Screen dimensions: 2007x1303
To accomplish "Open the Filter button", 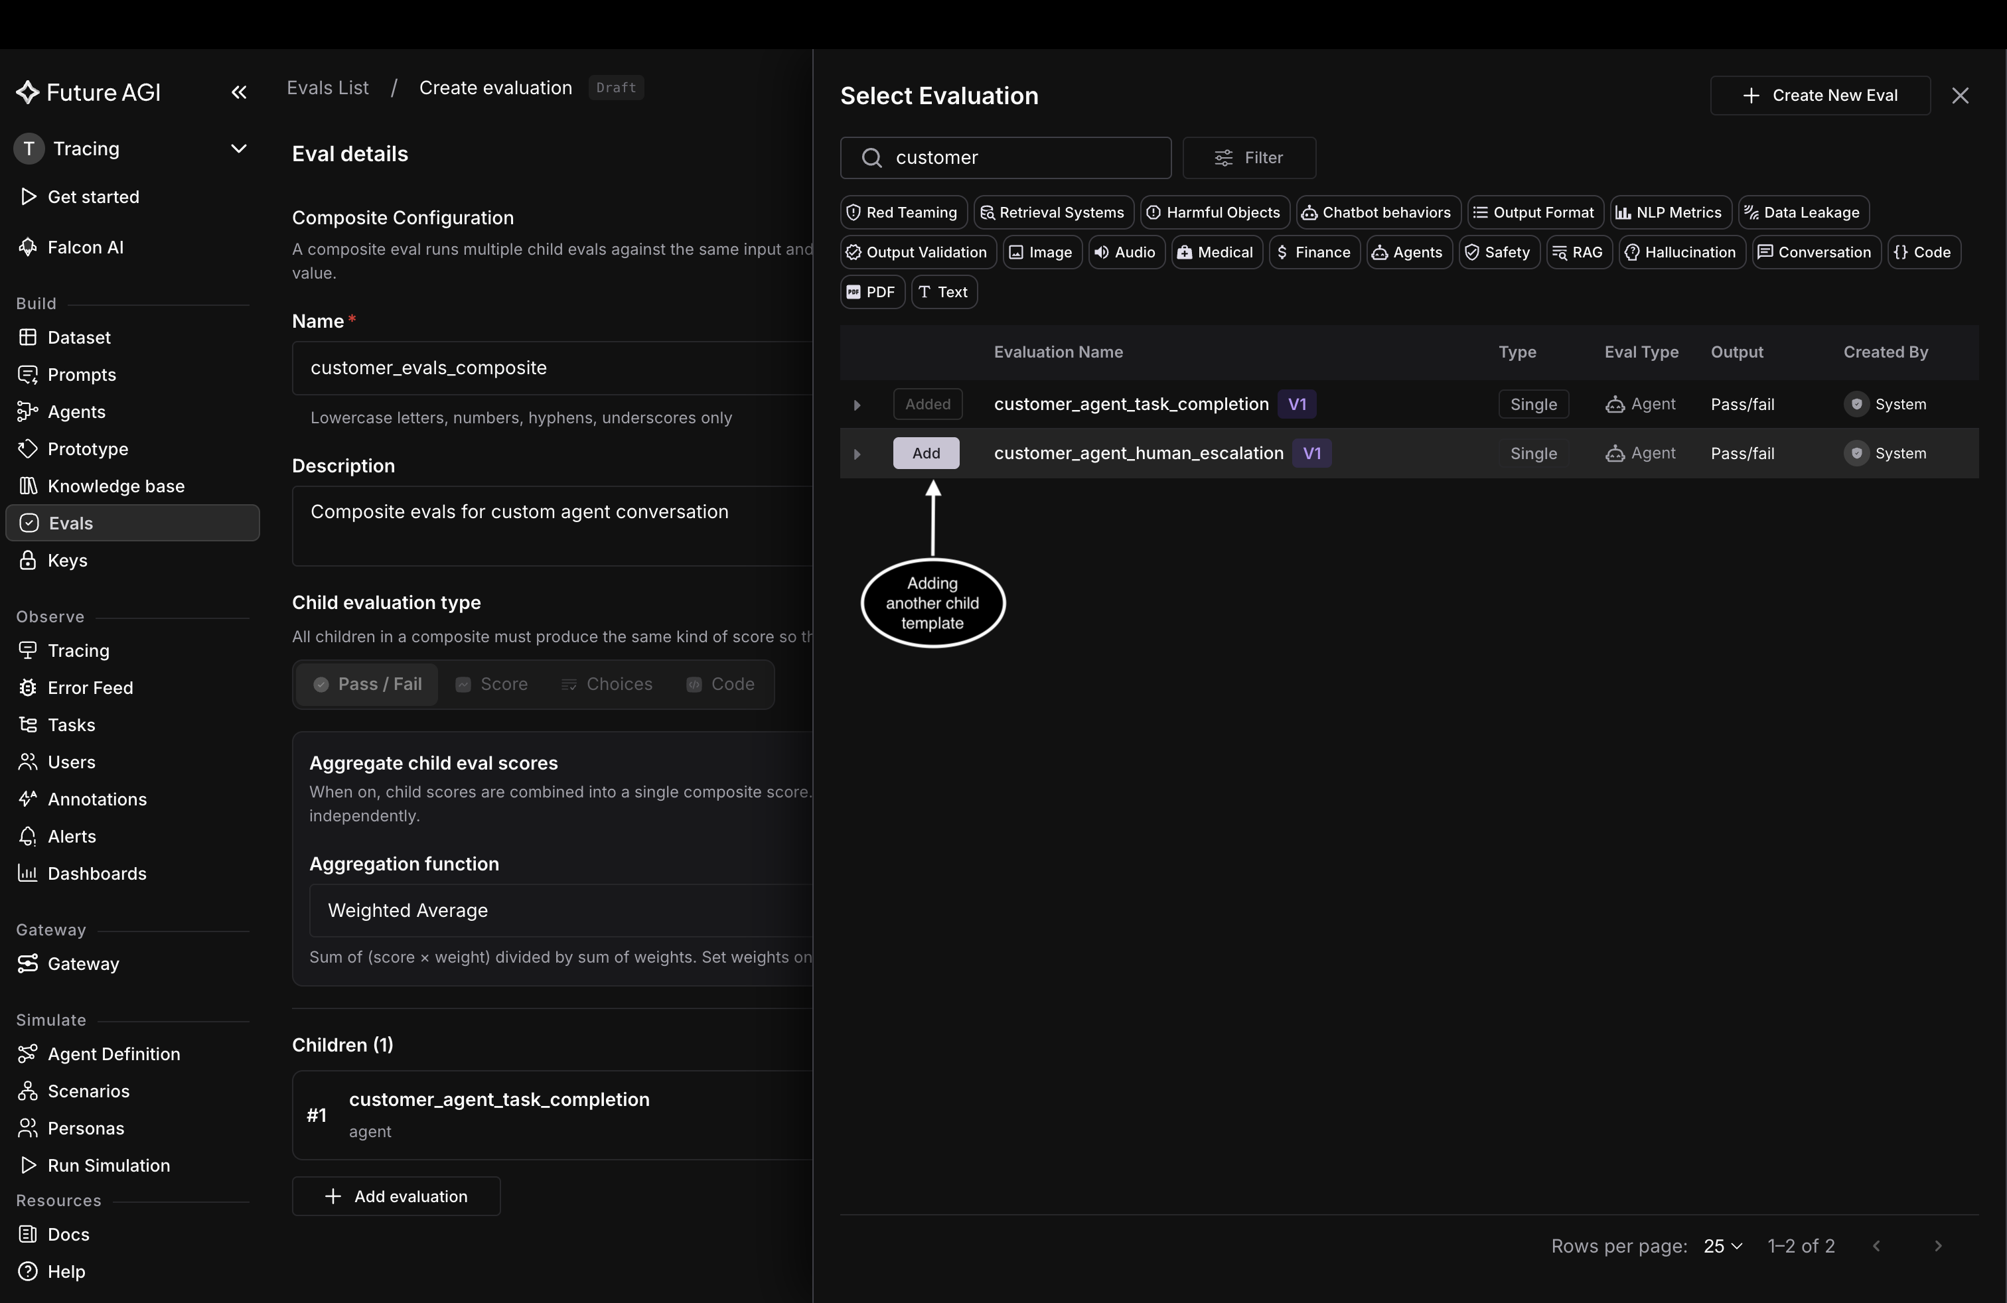I will pyautogui.click(x=1249, y=158).
